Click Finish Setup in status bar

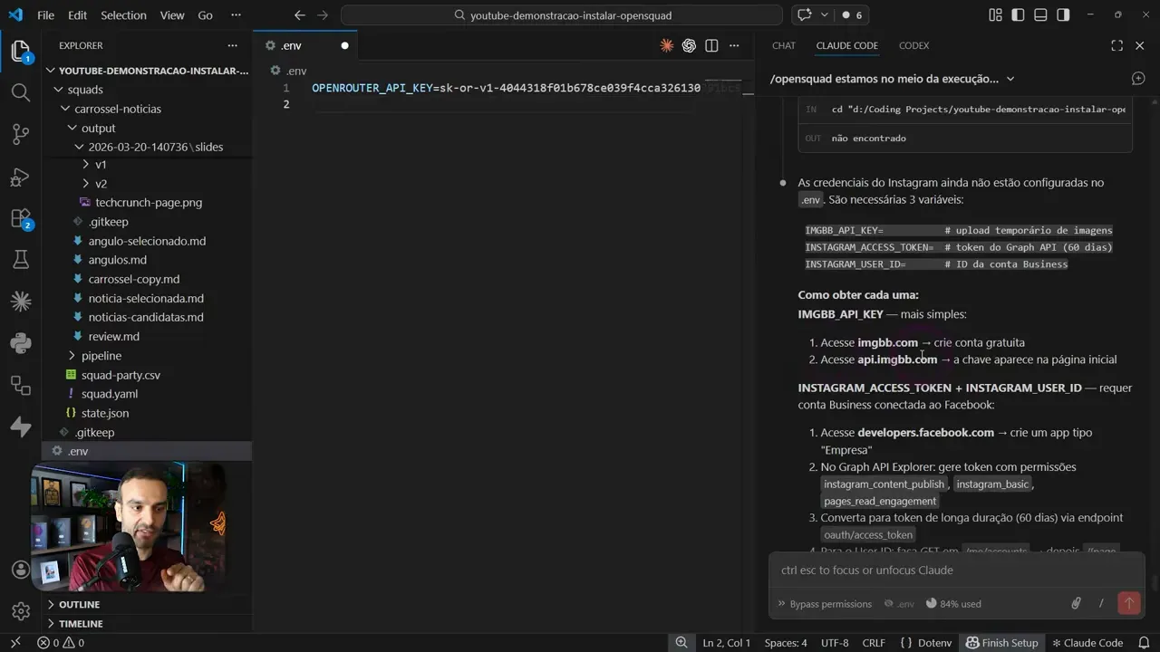tap(1001, 643)
